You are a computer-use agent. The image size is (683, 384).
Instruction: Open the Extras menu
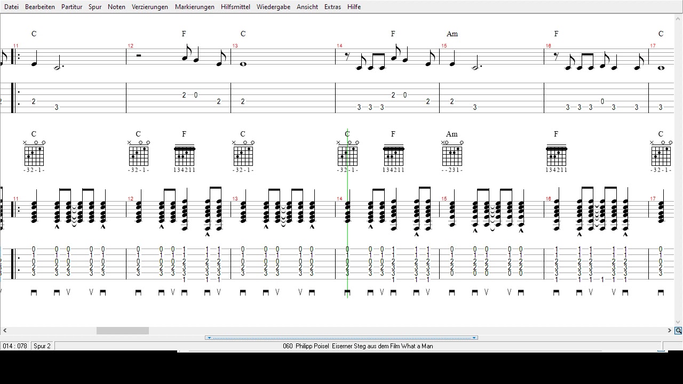pyautogui.click(x=332, y=7)
